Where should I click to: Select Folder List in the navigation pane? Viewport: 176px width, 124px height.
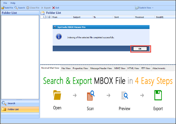click(20, 109)
